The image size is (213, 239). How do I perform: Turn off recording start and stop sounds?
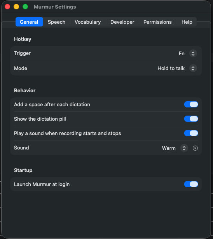coord(191,133)
